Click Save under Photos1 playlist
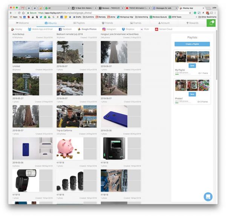Viewport: 226px width, 216px height. pos(192,94)
